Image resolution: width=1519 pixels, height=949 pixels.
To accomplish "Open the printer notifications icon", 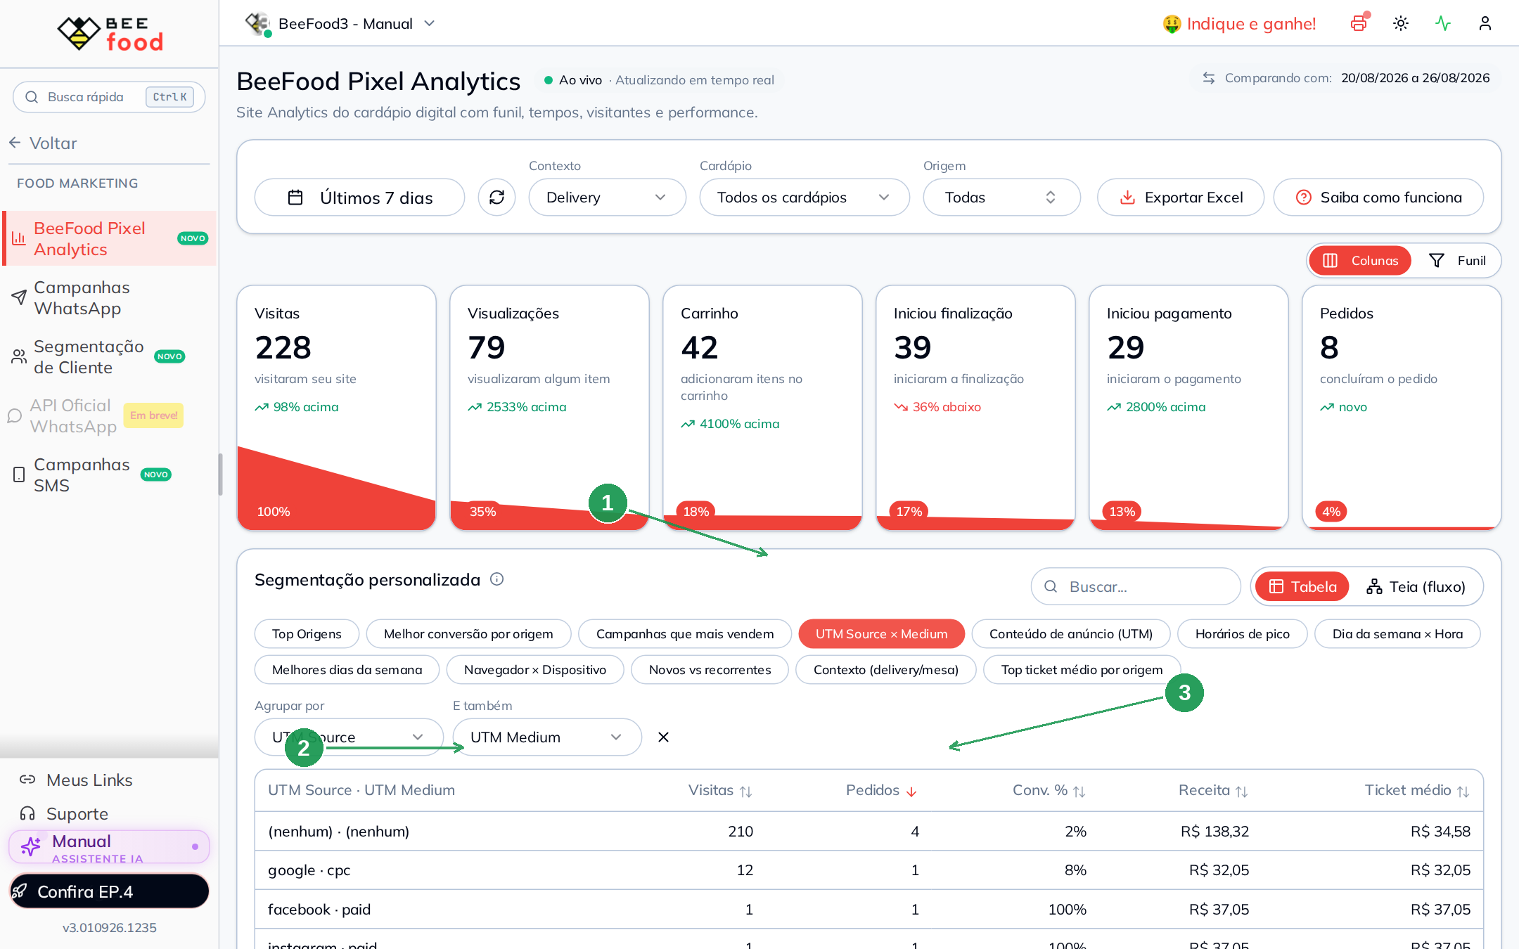I will tap(1359, 23).
